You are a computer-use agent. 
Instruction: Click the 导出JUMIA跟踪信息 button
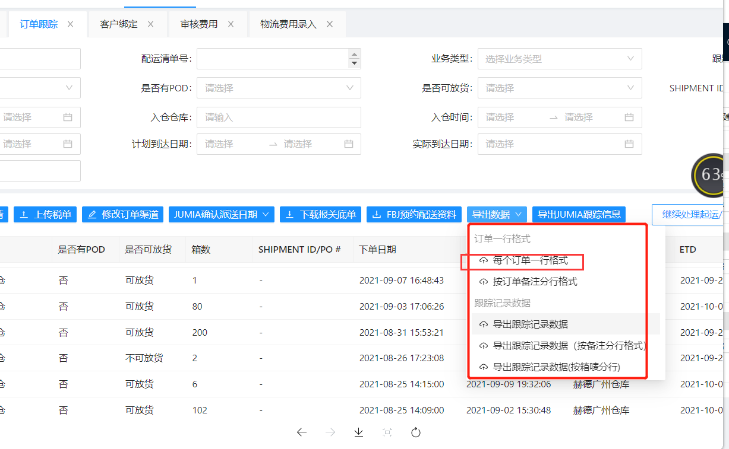pos(579,215)
